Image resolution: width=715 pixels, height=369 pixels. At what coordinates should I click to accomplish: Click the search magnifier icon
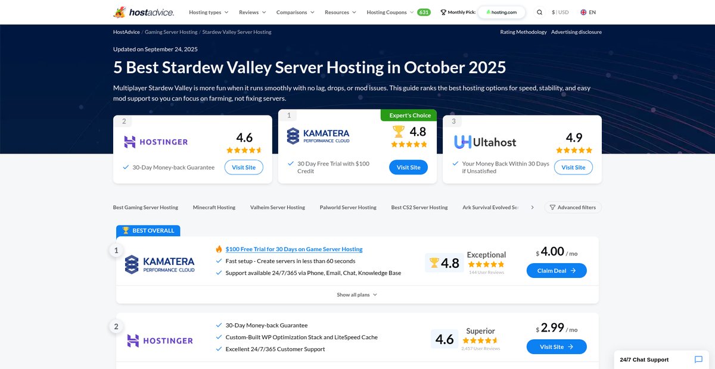coord(539,12)
